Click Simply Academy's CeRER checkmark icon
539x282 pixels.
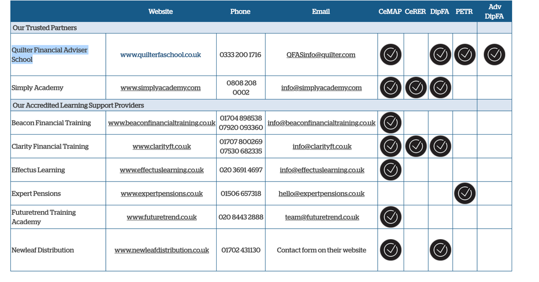[x=416, y=88]
